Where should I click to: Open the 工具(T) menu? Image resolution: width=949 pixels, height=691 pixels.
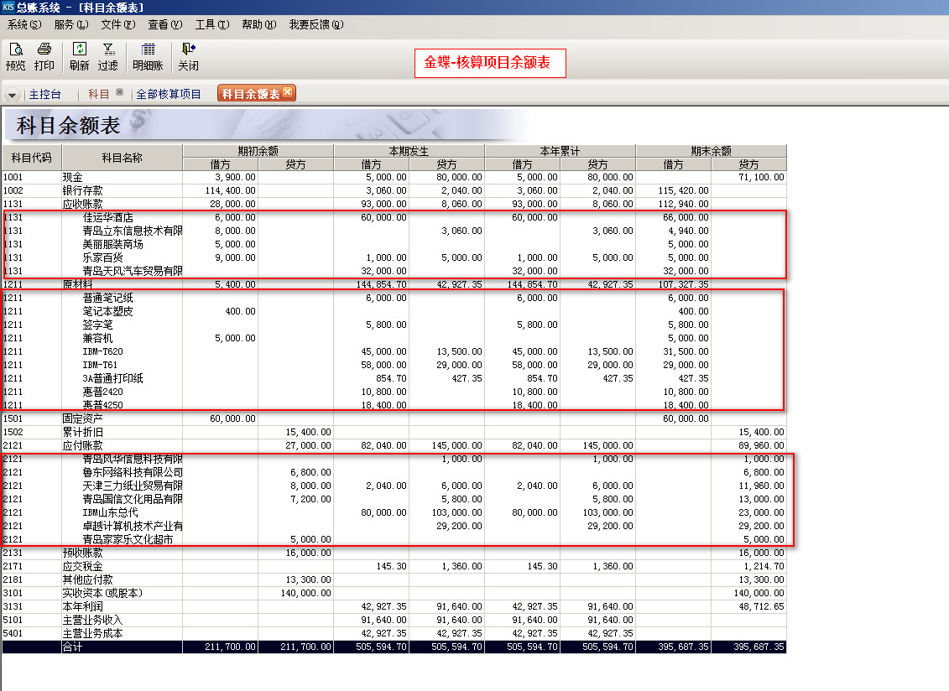(211, 24)
